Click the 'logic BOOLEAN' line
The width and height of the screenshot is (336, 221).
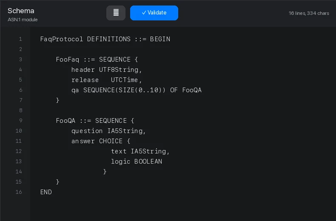pyautogui.click(x=137, y=161)
